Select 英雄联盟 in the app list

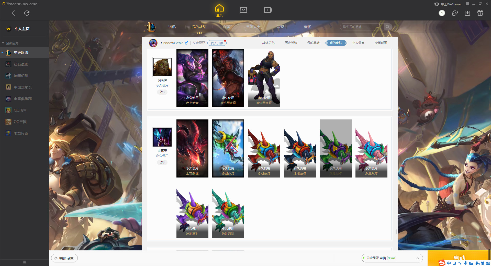24,53
